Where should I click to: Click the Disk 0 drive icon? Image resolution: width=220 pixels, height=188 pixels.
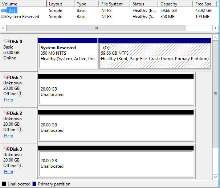coord(6,42)
